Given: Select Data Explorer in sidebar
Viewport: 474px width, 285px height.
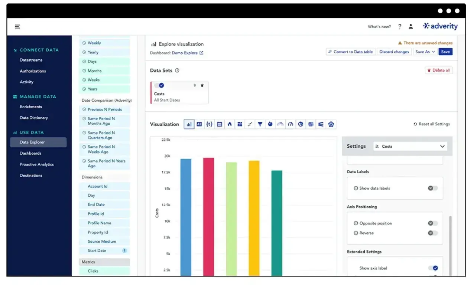Looking at the screenshot, I should point(39,142).
